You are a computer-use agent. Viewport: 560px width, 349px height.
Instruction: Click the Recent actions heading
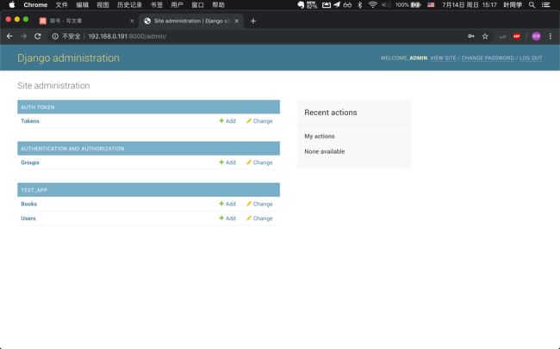click(x=331, y=113)
